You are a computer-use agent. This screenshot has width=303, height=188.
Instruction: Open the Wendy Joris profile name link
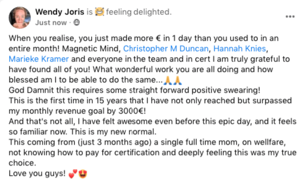[x=59, y=12]
